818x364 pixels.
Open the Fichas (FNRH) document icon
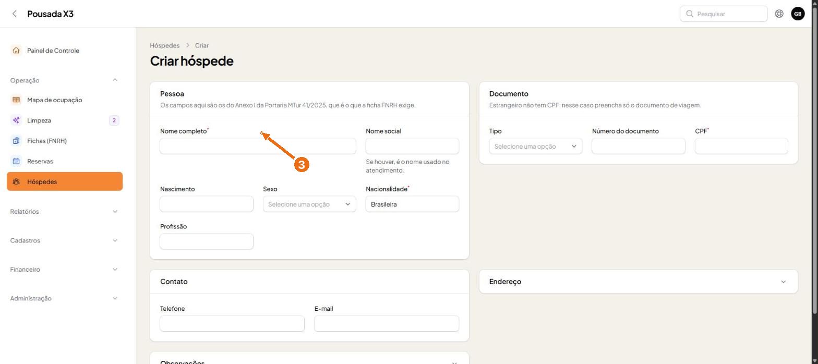coord(16,141)
